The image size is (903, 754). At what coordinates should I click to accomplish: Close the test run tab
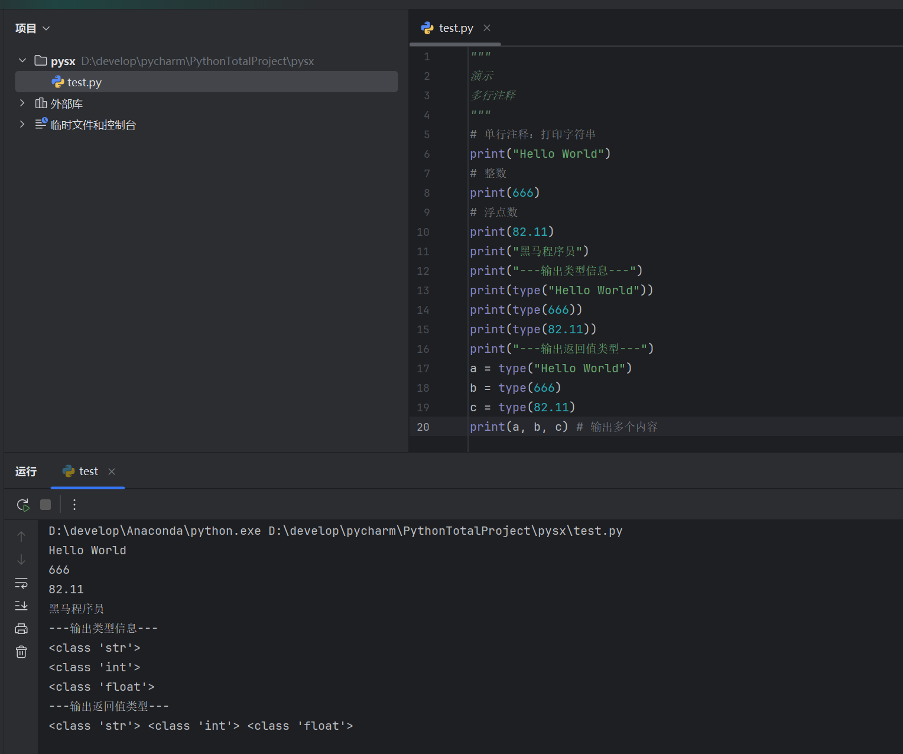(x=112, y=471)
